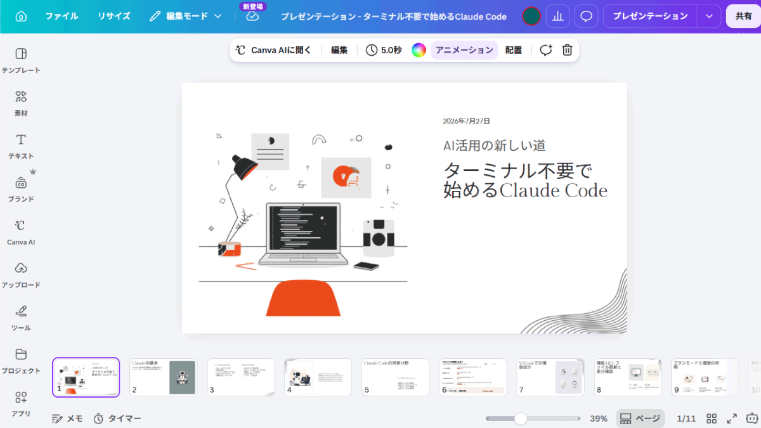Open the rainbow color wheel picker

click(419, 50)
